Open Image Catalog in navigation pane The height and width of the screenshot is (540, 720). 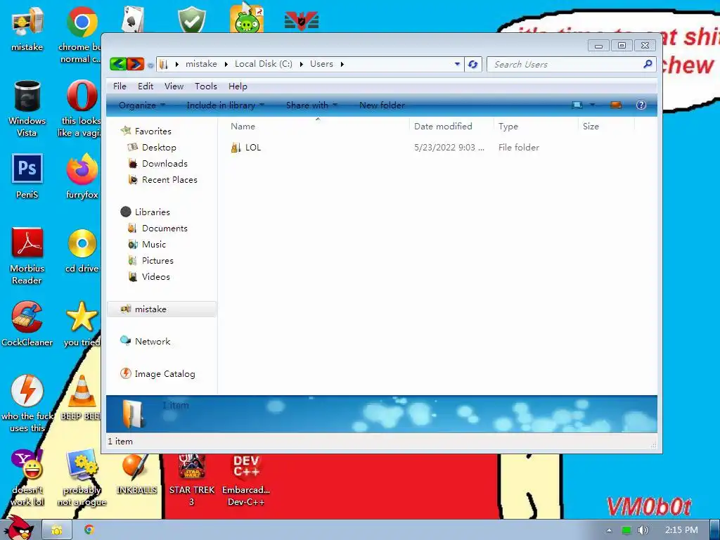[165, 374]
